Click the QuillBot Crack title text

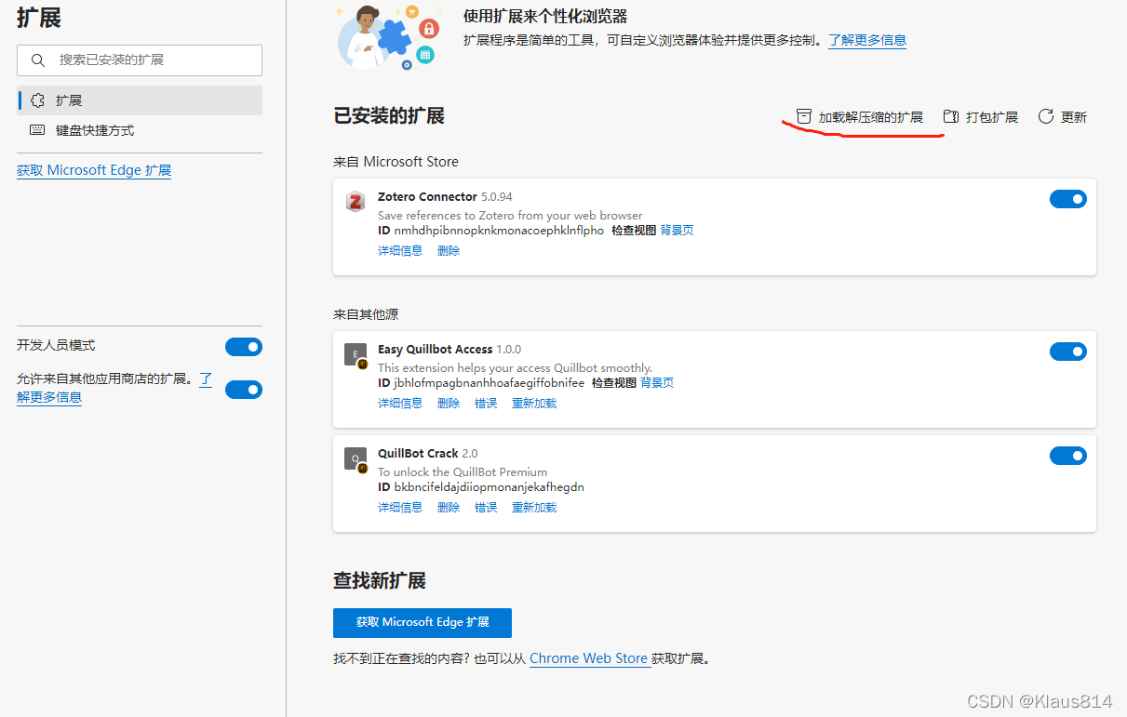(418, 454)
